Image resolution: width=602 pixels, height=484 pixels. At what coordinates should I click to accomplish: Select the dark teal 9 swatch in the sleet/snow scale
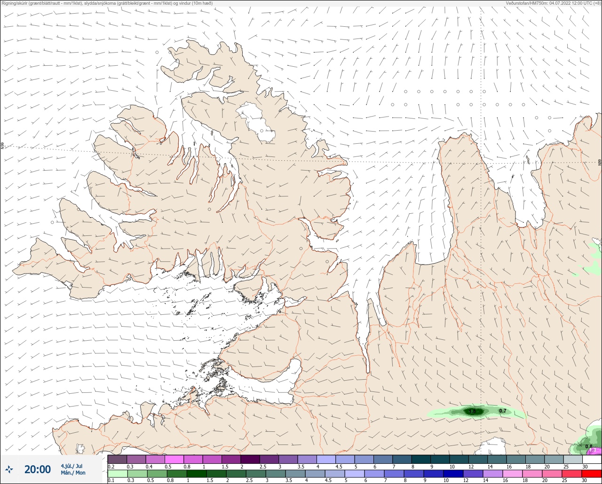[440, 459]
